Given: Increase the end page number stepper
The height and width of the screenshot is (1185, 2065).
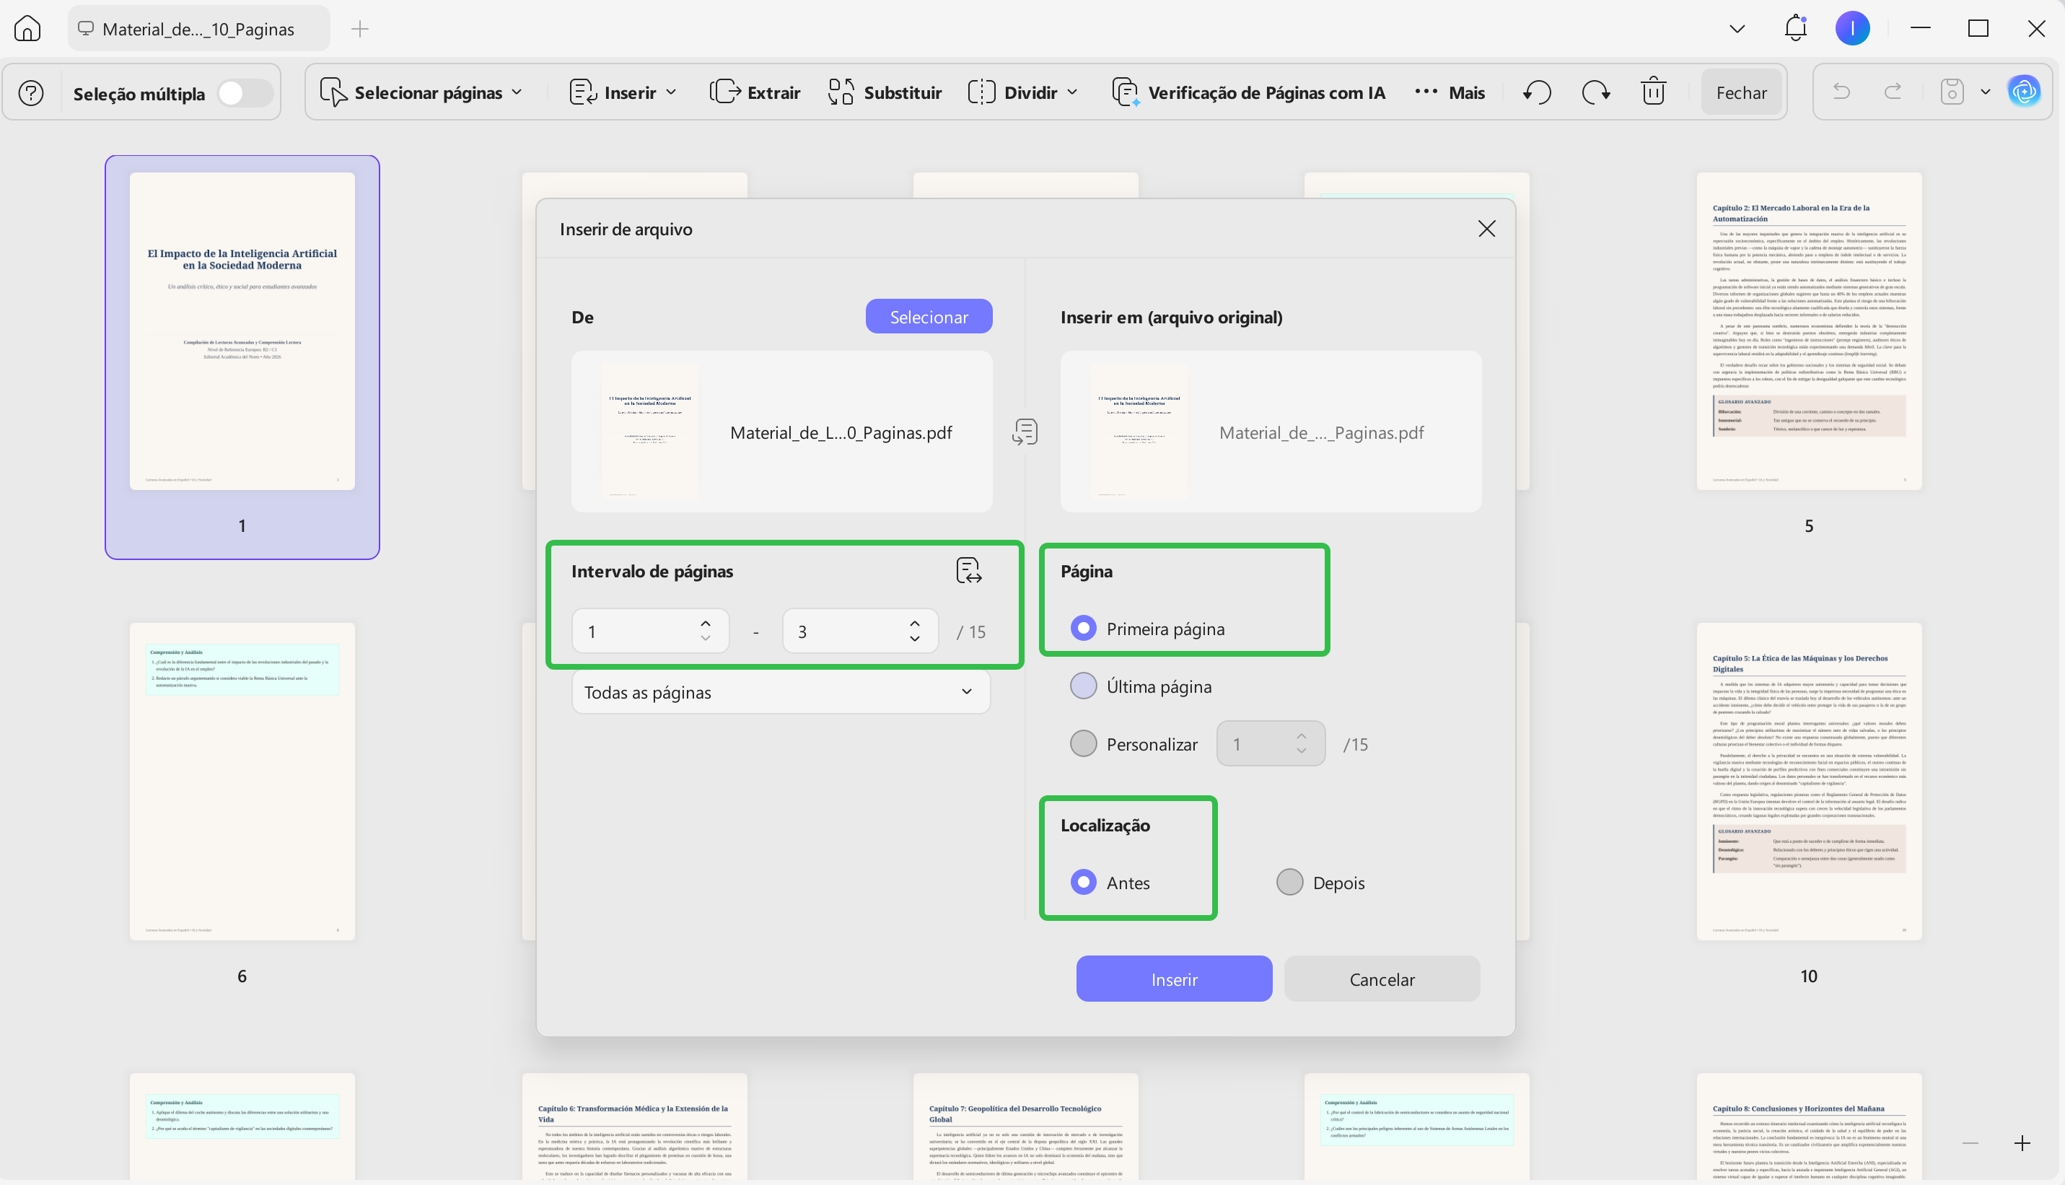Looking at the screenshot, I should point(914,623).
